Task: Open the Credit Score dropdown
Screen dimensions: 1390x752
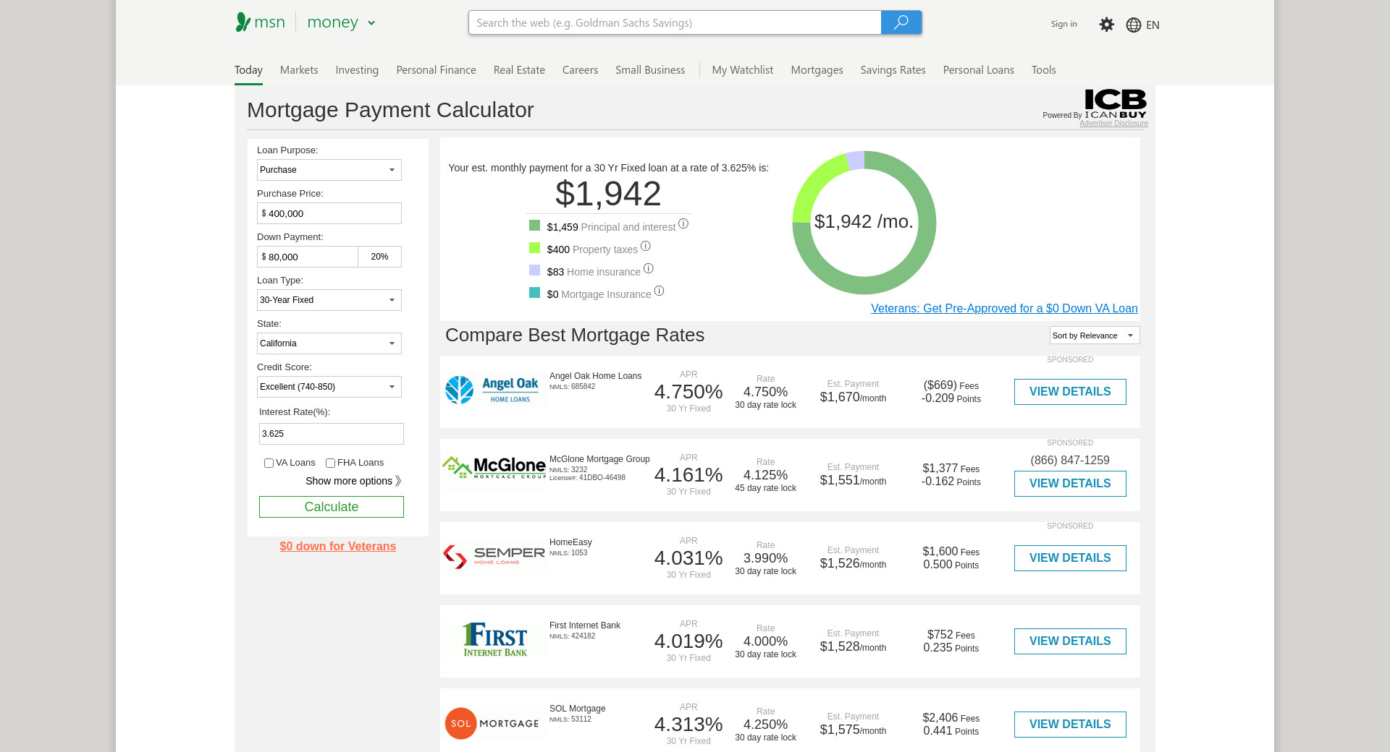Action: pyautogui.click(x=329, y=387)
